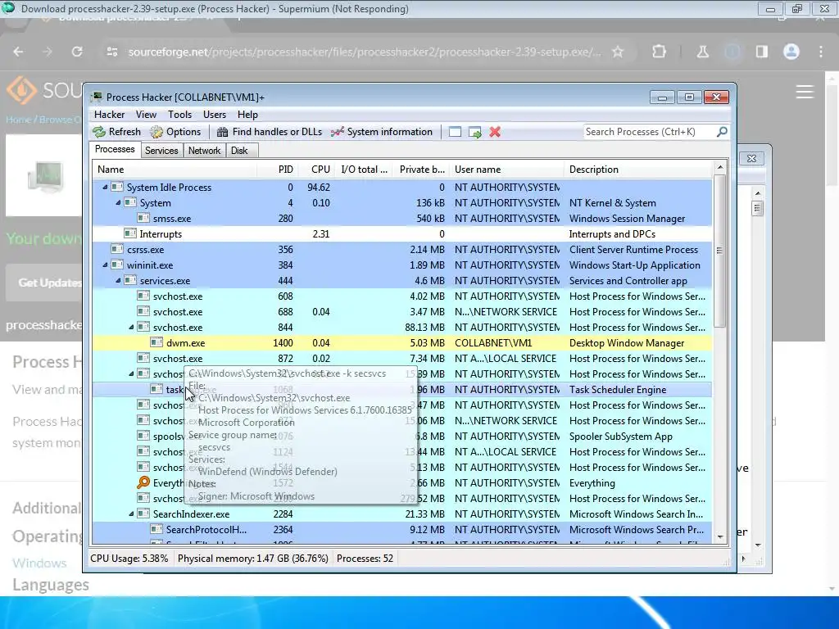Click the dwm.exe process icon

[x=156, y=342]
